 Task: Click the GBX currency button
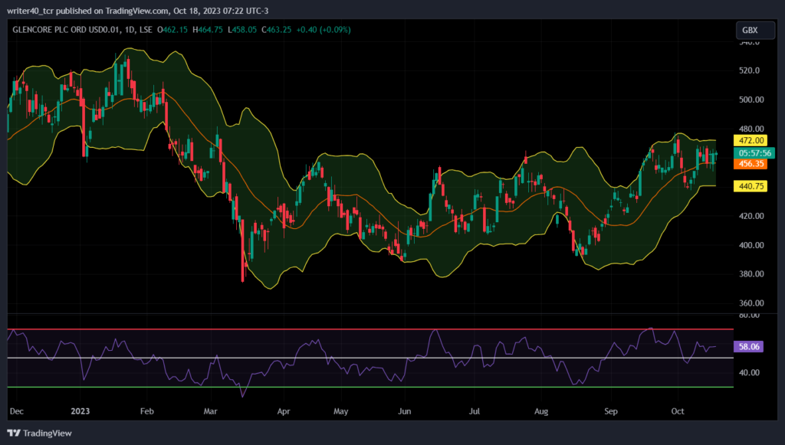coord(755,30)
